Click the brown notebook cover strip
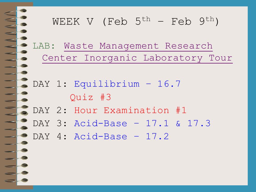Screen dimensions: 256x192 (x=8, y=96)
